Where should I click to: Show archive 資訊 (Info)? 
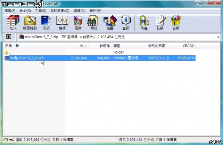click(x=126, y=23)
